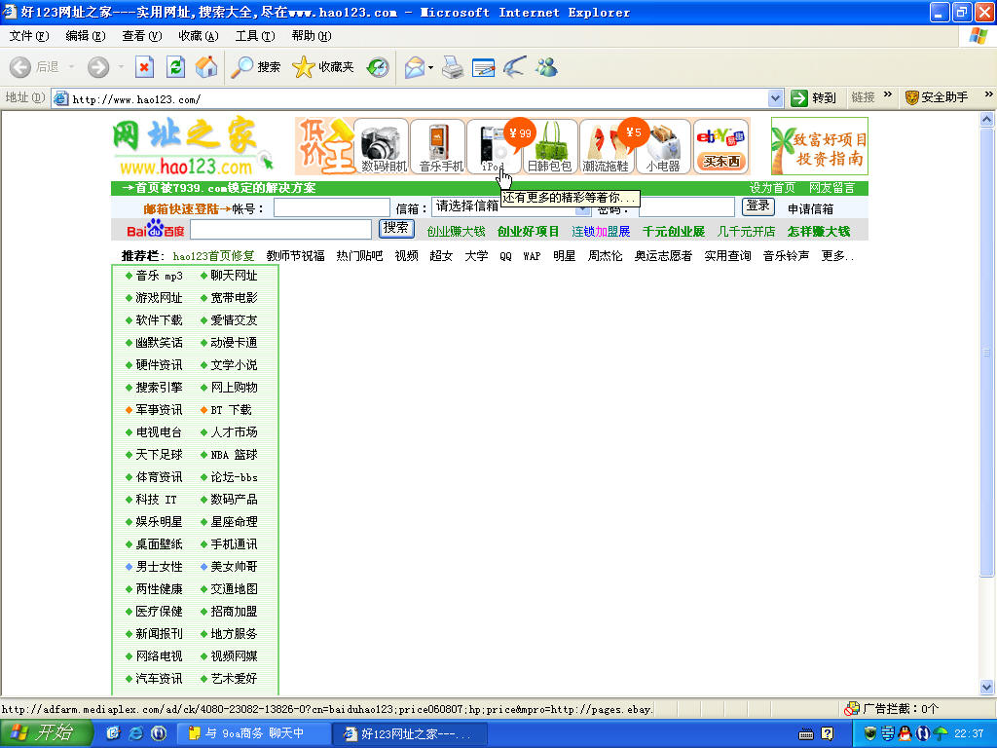Open the 游戏网址 category link

coord(159,298)
